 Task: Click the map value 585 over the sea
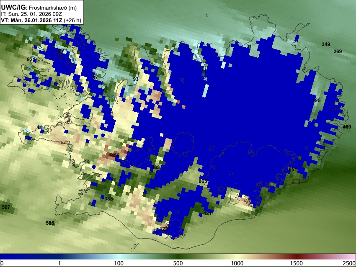50,223
